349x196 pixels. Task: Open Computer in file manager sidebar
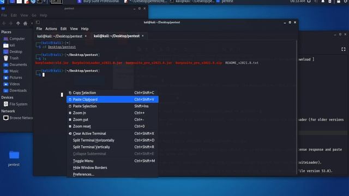17,39
